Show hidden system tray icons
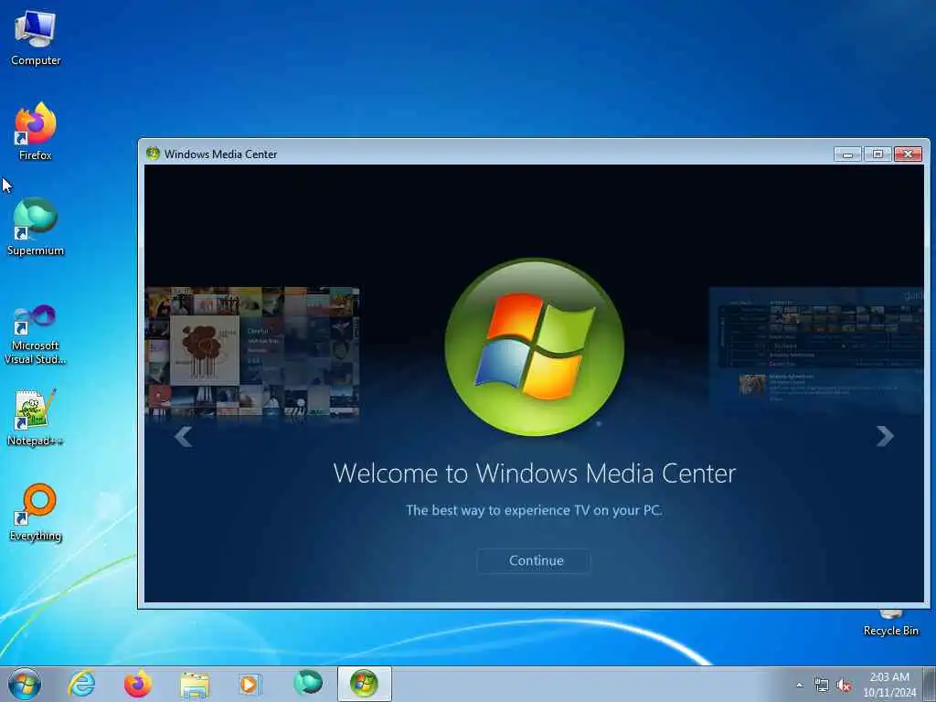The width and height of the screenshot is (936, 702). (799, 685)
